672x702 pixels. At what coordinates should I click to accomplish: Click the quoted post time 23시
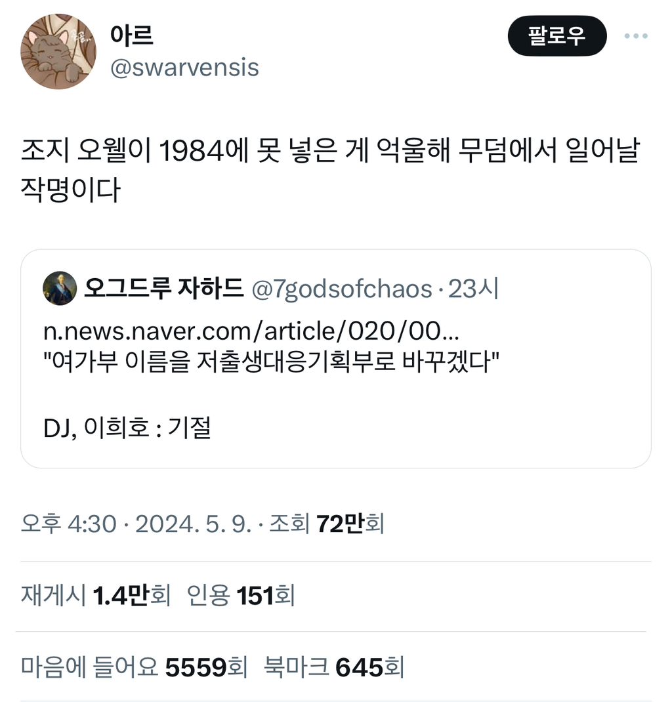tap(472, 288)
